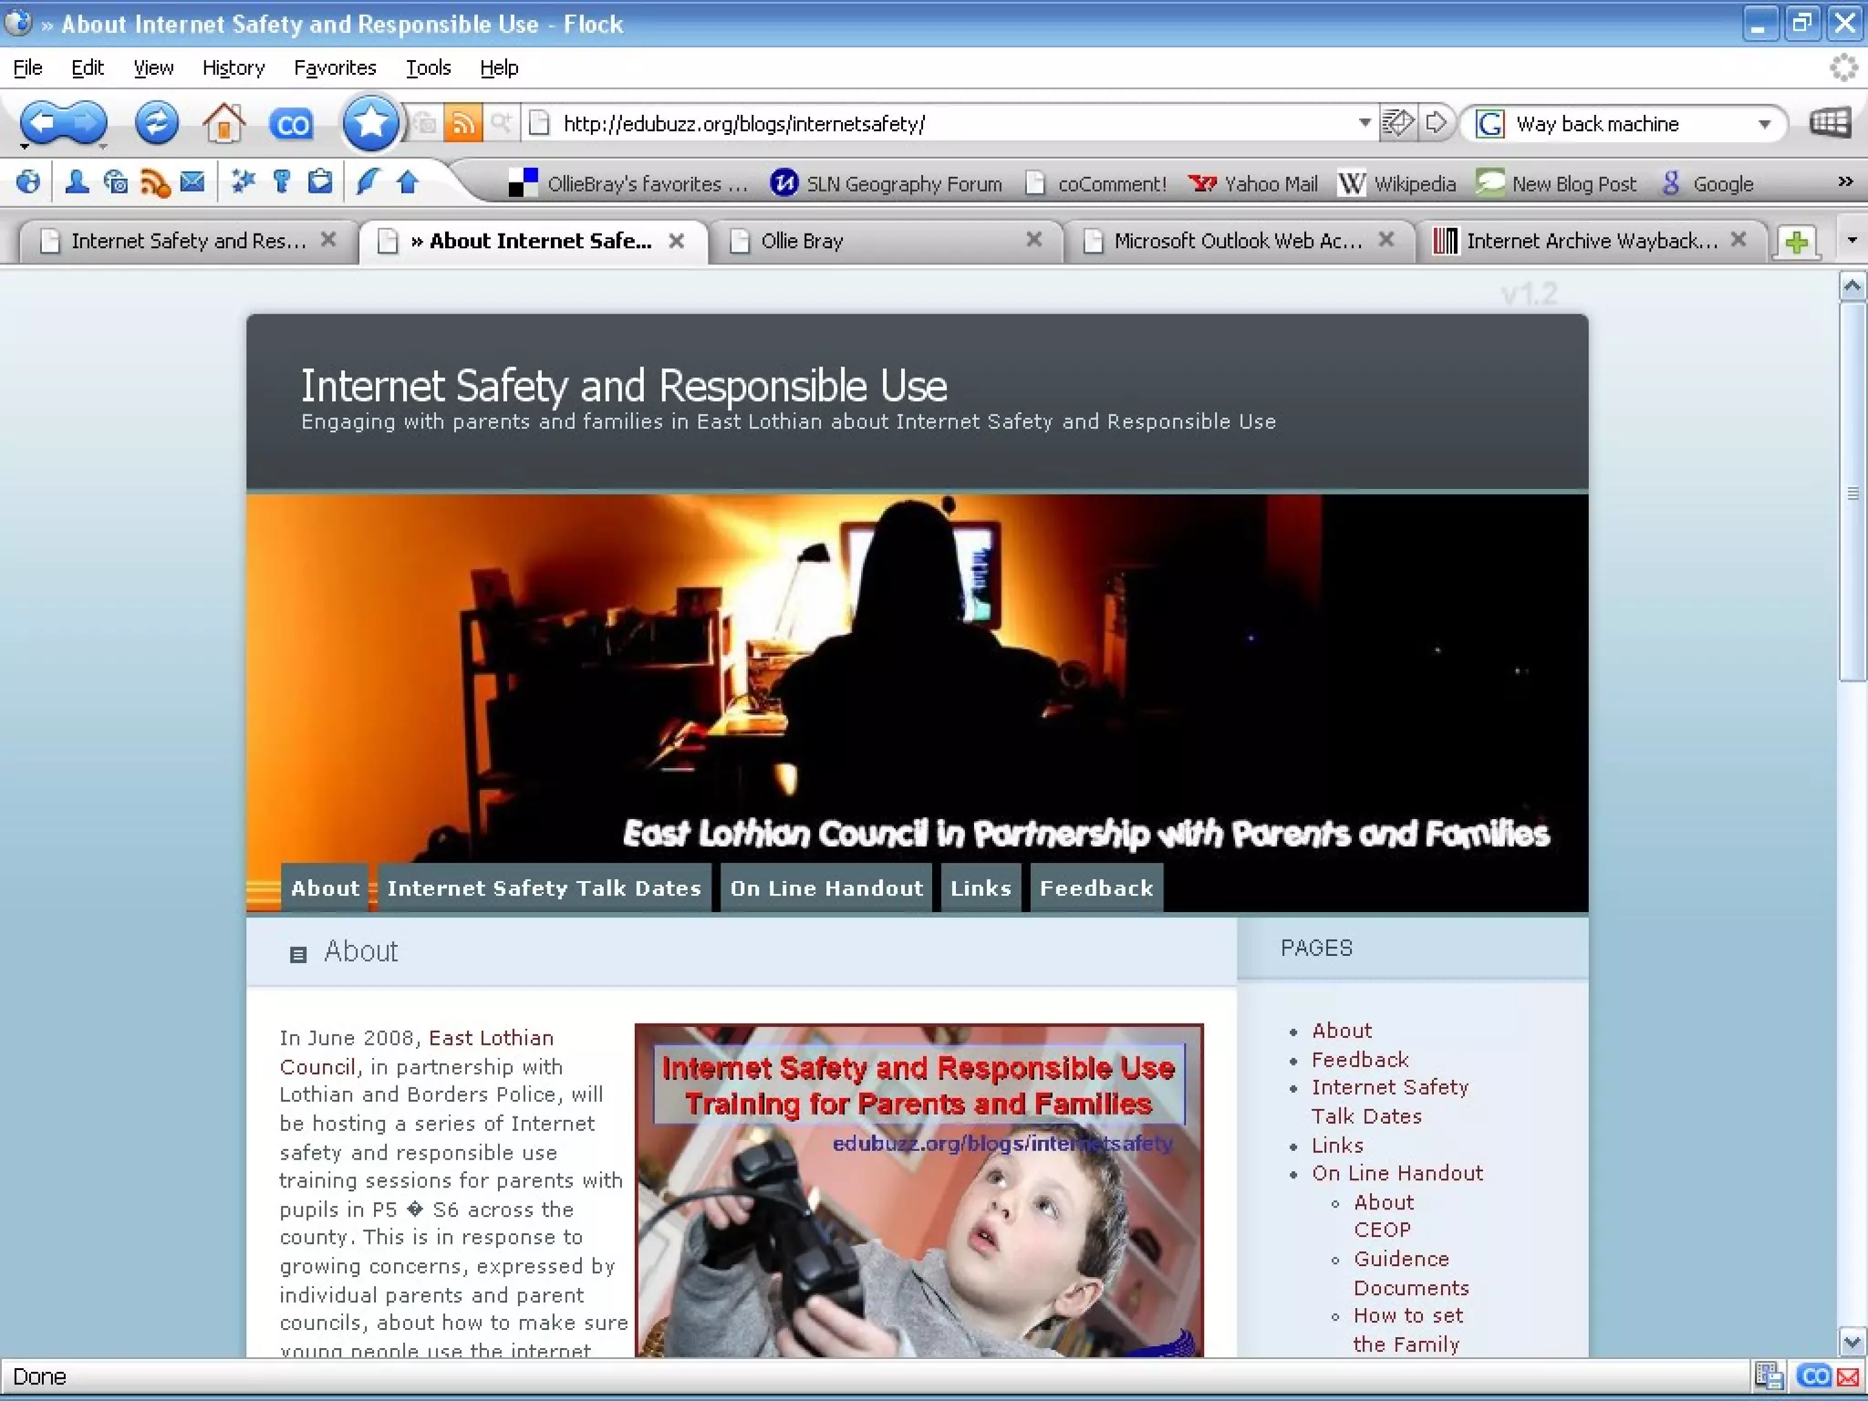Star this page as a favorite
This screenshot has height=1401, width=1868.
370,122
